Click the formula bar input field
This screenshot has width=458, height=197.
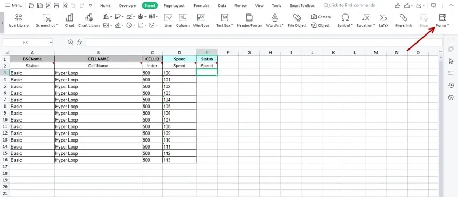coord(263,43)
